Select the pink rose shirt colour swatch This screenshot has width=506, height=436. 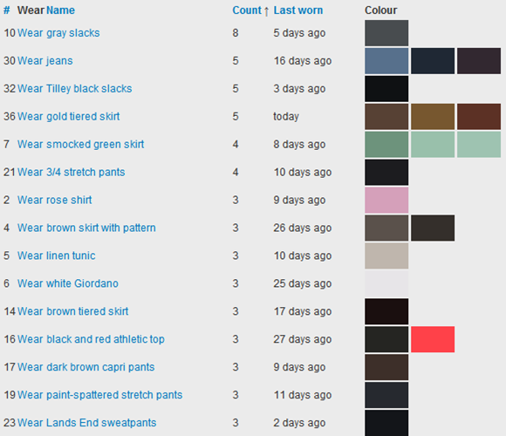386,200
